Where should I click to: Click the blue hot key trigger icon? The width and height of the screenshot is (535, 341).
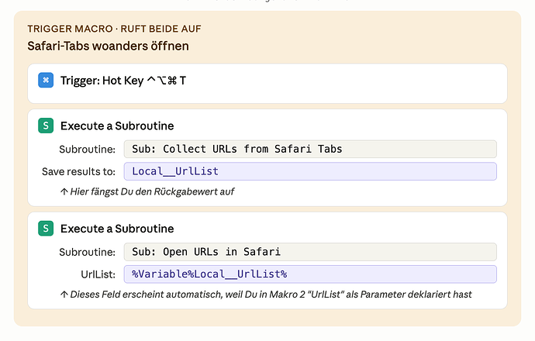pos(46,80)
